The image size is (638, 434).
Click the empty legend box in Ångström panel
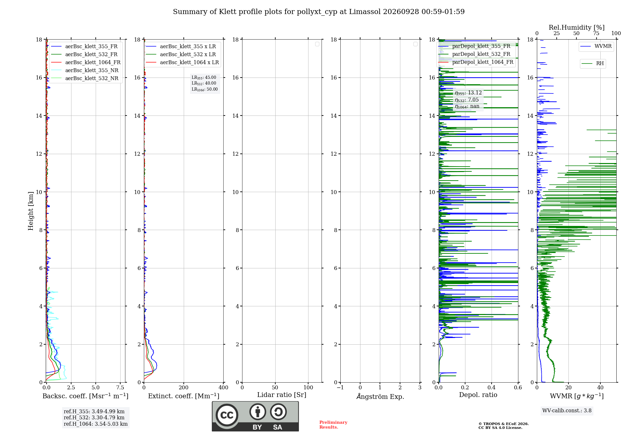(x=415, y=44)
